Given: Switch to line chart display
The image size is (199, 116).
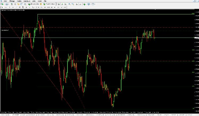Looking at the screenshot, I should 65,4.
